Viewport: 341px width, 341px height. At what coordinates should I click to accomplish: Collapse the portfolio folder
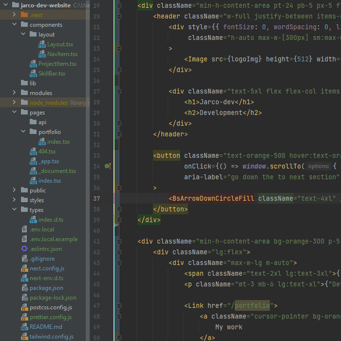(23, 132)
